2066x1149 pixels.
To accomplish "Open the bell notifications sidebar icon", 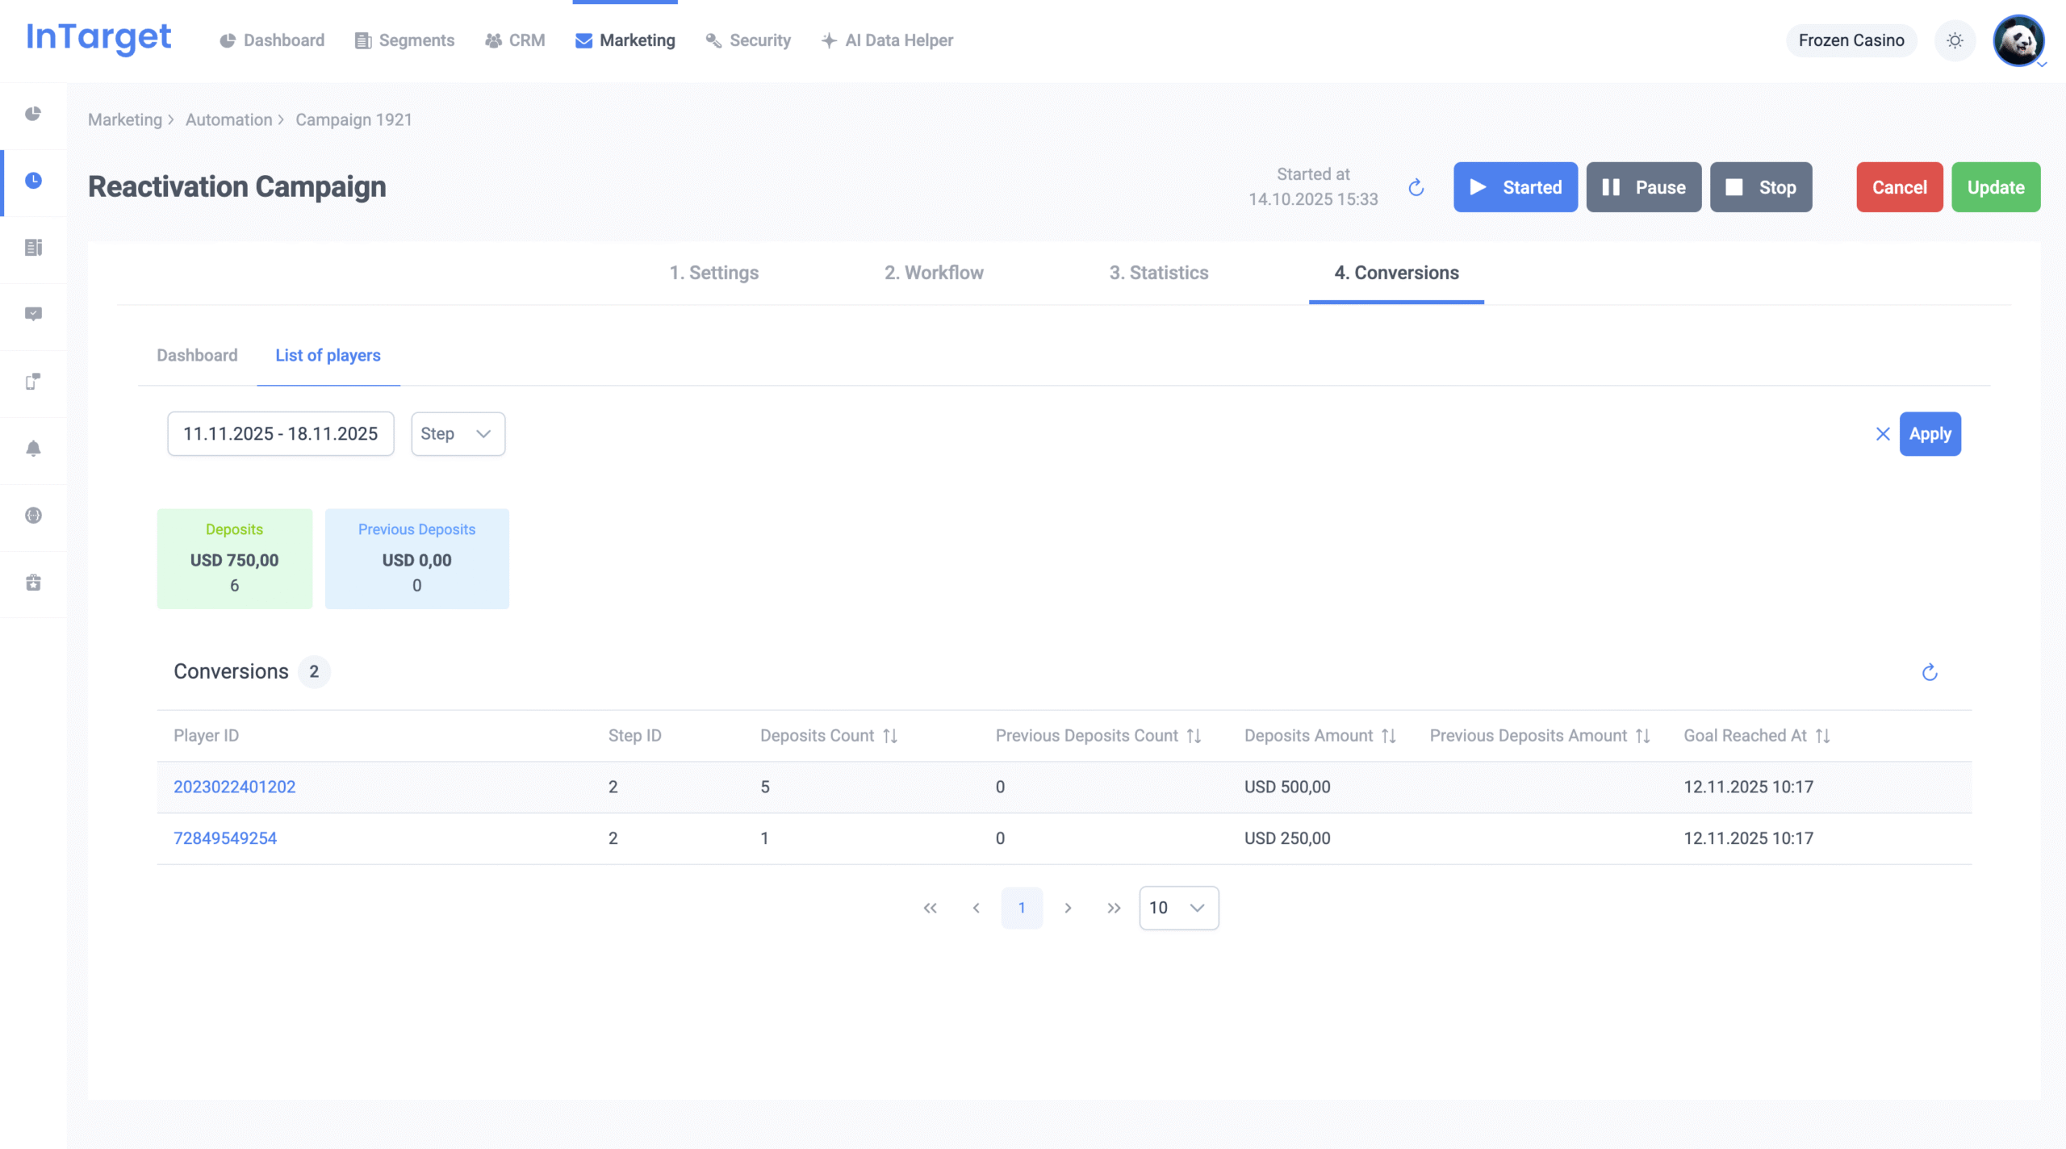I will click(33, 449).
